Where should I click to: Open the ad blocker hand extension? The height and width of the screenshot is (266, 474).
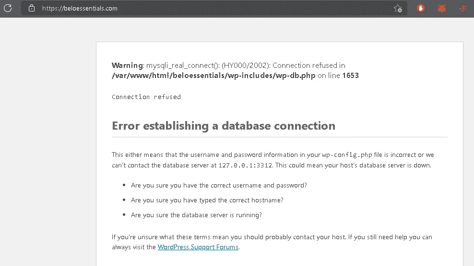tap(420, 8)
